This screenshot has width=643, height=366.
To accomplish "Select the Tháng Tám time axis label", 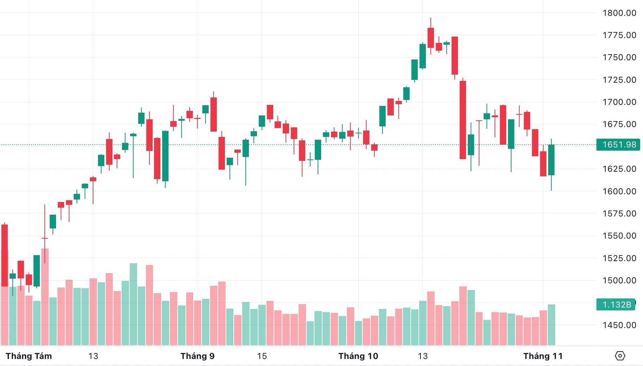I will coord(29,356).
